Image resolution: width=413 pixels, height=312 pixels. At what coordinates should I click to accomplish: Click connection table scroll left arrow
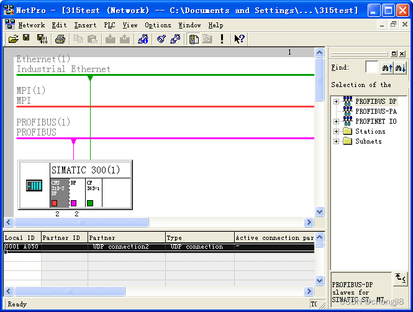tap(9, 291)
